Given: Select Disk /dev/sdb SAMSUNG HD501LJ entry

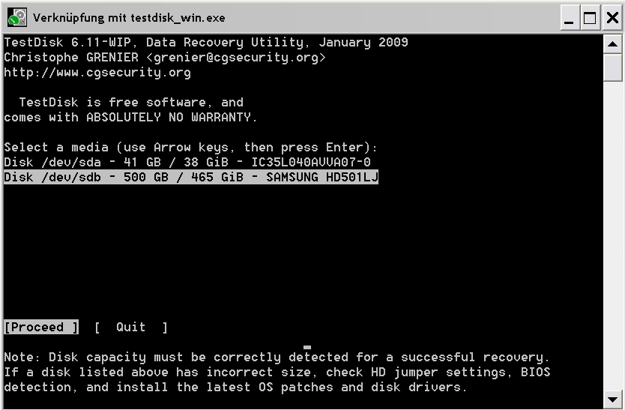Looking at the screenshot, I should (191, 177).
